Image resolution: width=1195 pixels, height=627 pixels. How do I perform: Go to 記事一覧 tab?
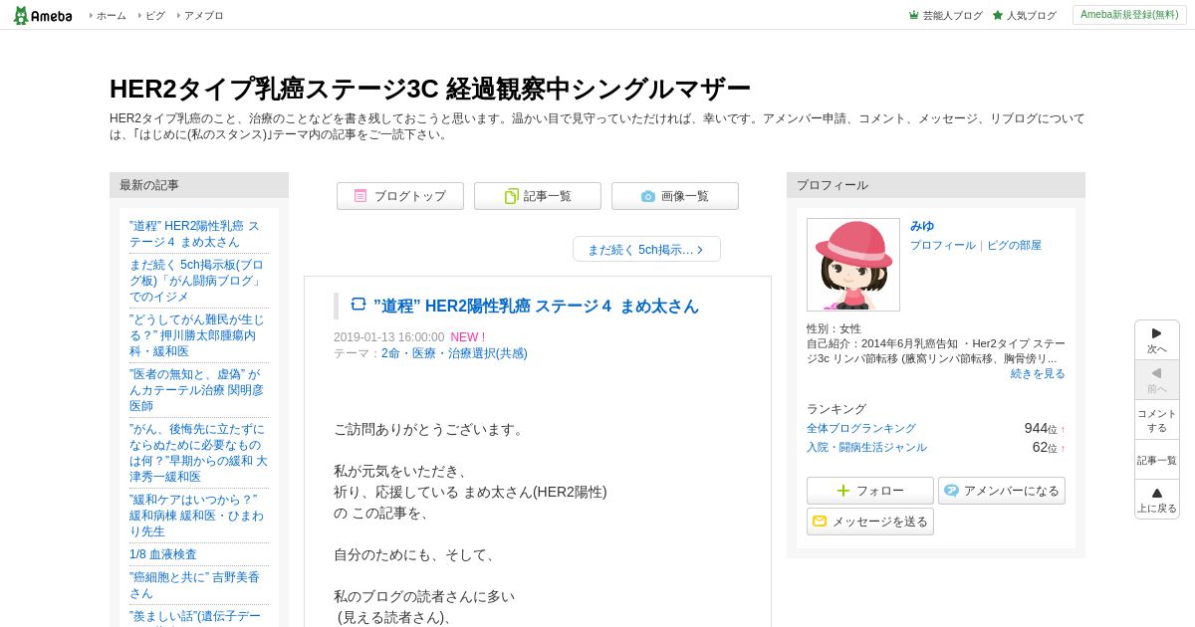pyautogui.click(x=538, y=196)
